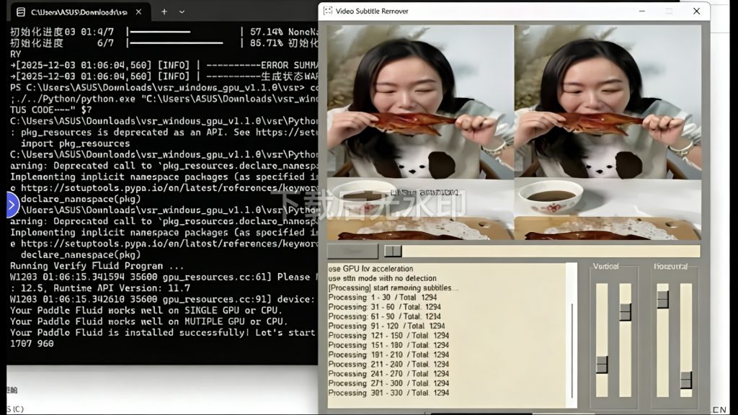Click the right processed video preview
The image size is (738, 415).
(x=608, y=133)
